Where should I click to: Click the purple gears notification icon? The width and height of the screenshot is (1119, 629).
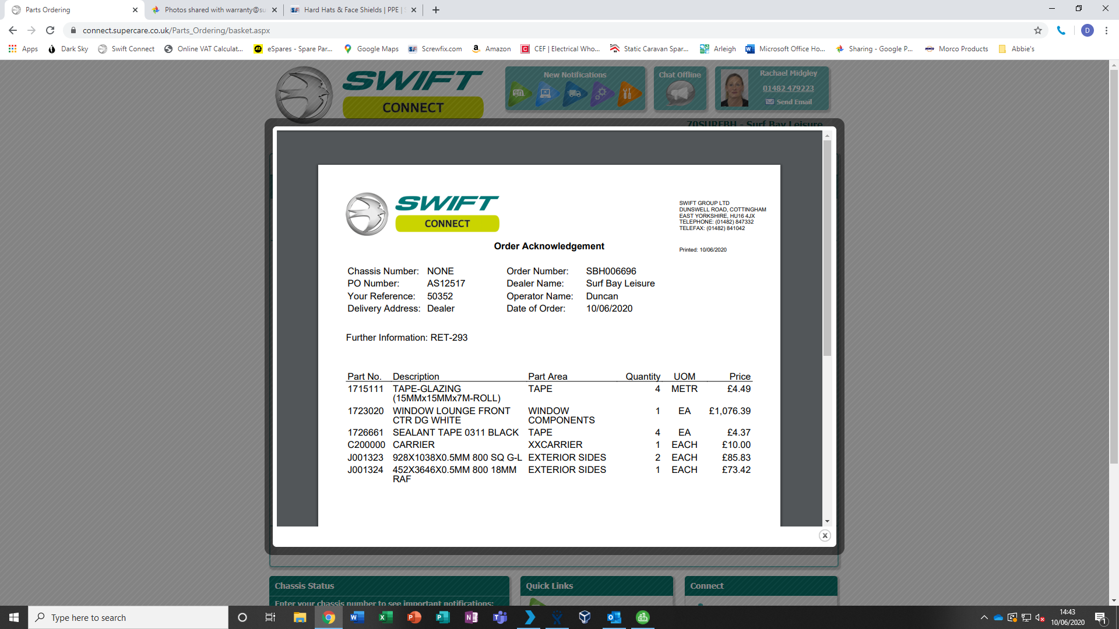click(602, 93)
